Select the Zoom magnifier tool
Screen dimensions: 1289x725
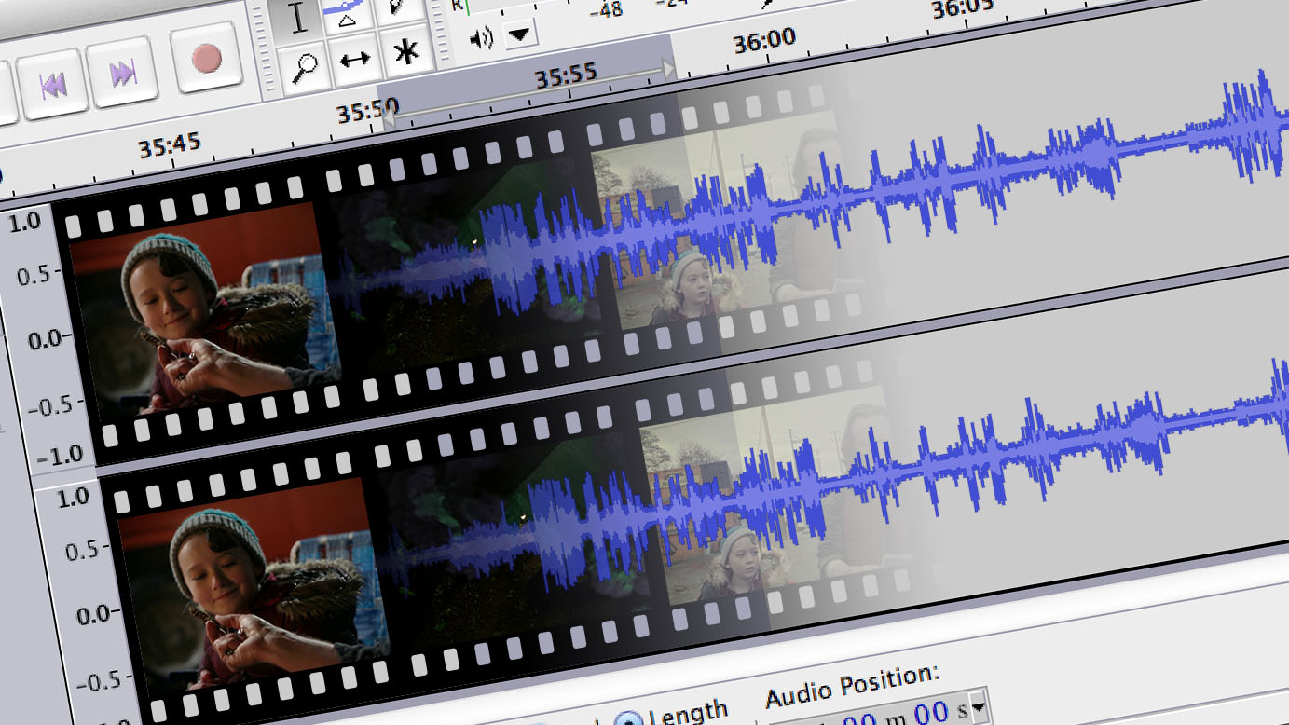[305, 67]
